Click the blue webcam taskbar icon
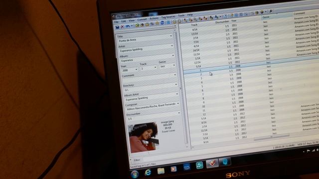The width and height of the screenshot is (319, 179). coord(225,161)
